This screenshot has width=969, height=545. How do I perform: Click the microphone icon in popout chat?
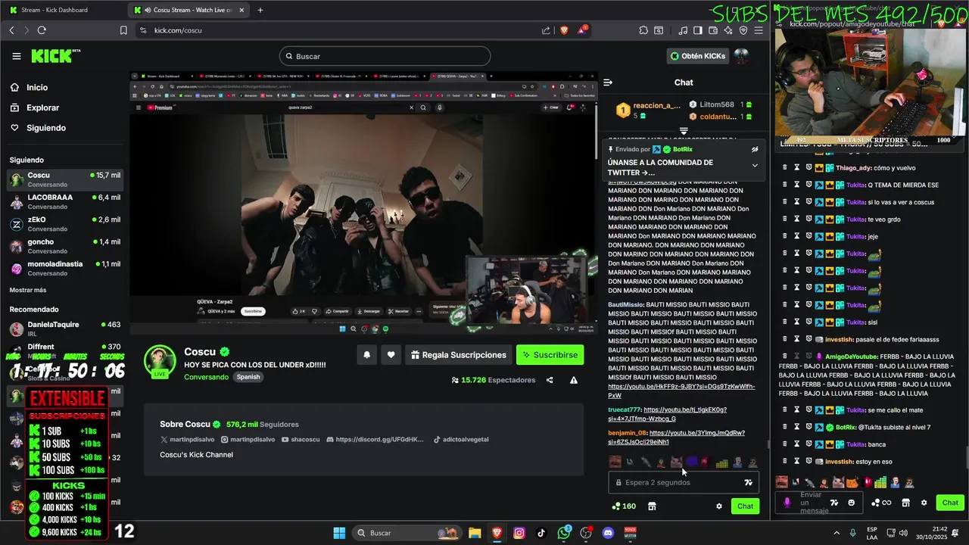click(787, 503)
